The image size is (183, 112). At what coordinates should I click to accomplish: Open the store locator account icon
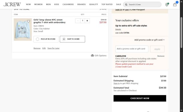coord(167,5)
